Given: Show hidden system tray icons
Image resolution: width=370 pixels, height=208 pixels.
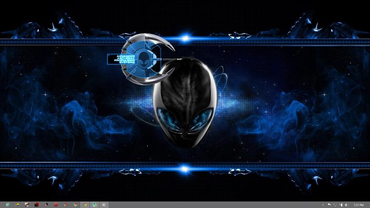Looking at the screenshot, I should pos(323,205).
